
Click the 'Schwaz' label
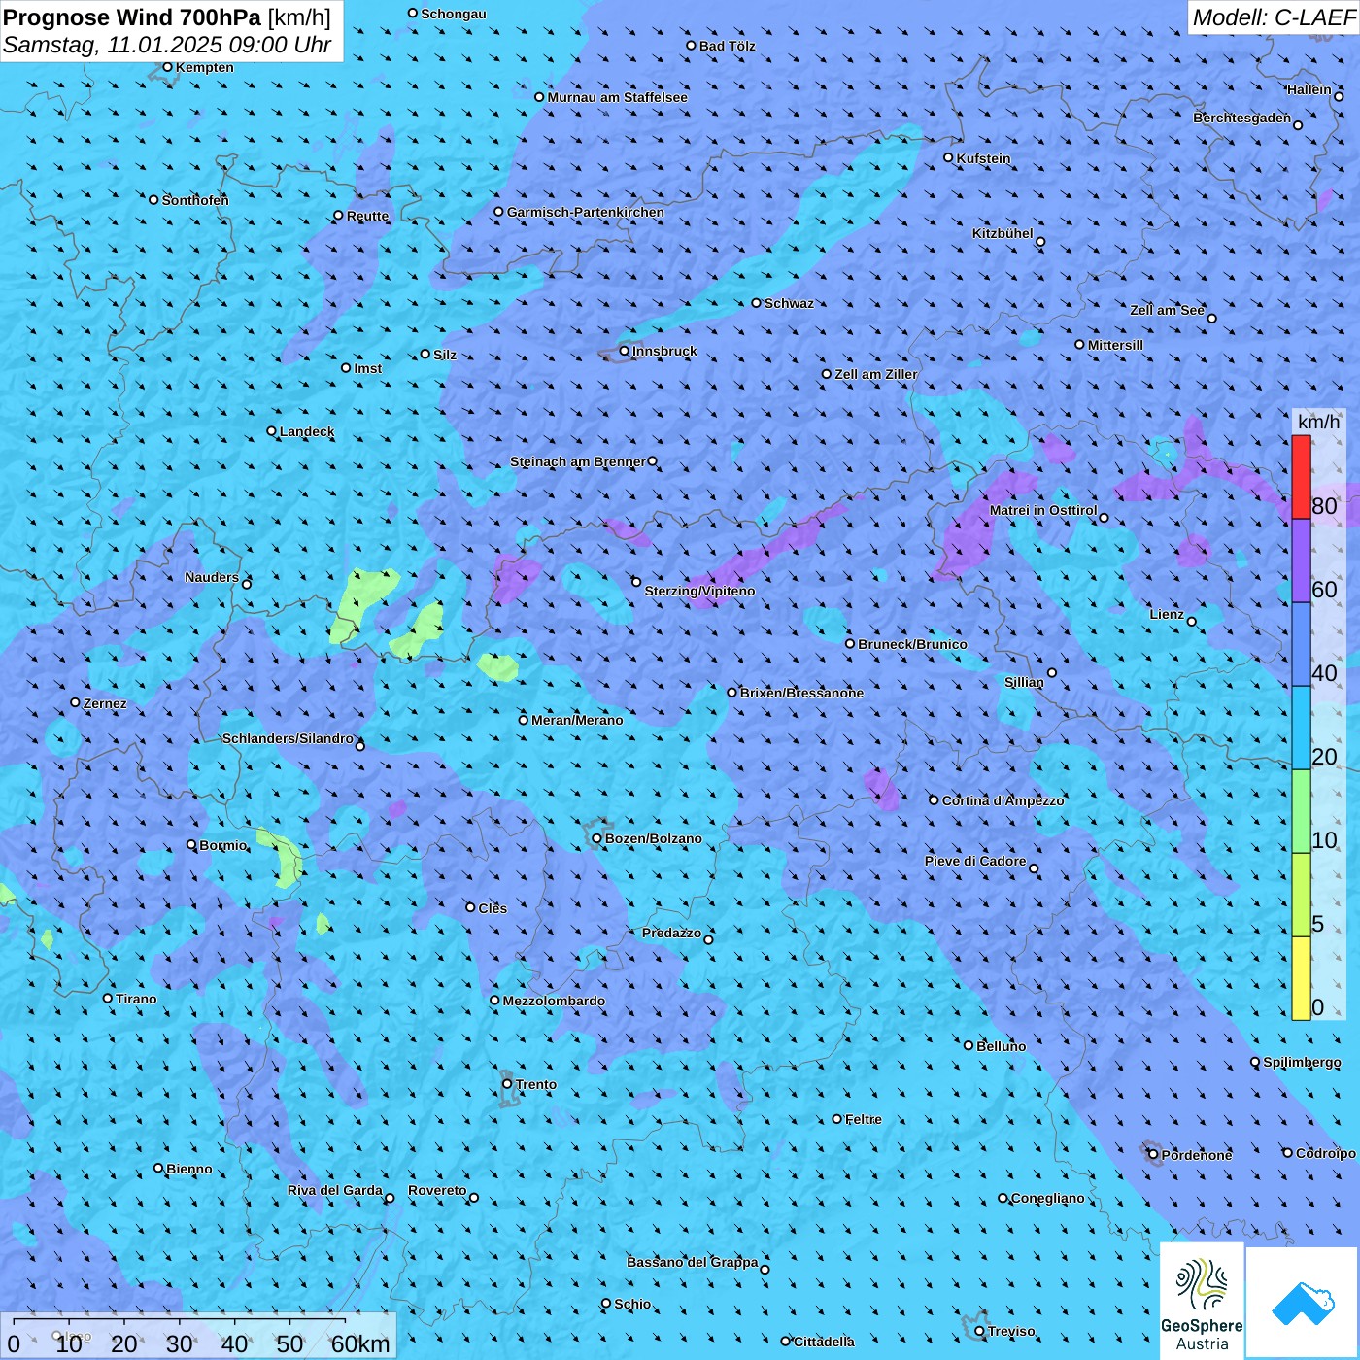[789, 303]
